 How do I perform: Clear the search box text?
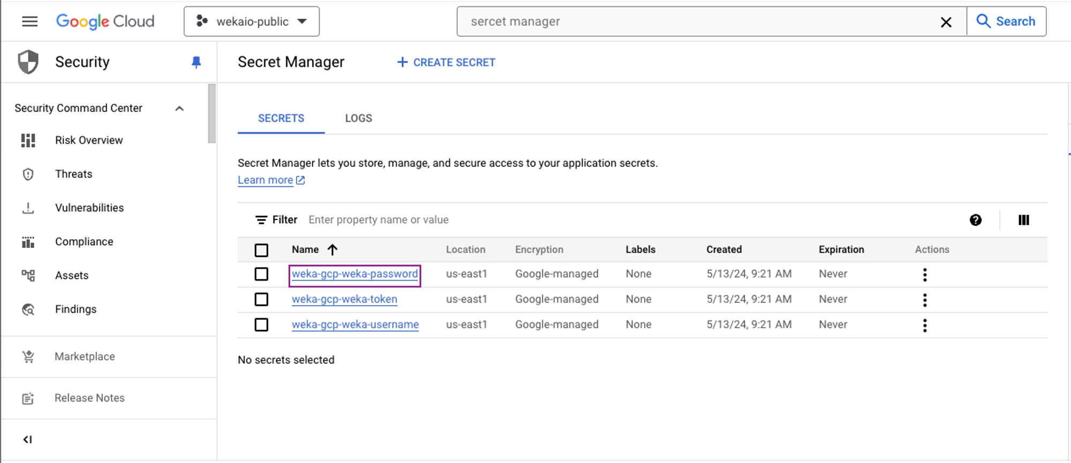tap(946, 22)
